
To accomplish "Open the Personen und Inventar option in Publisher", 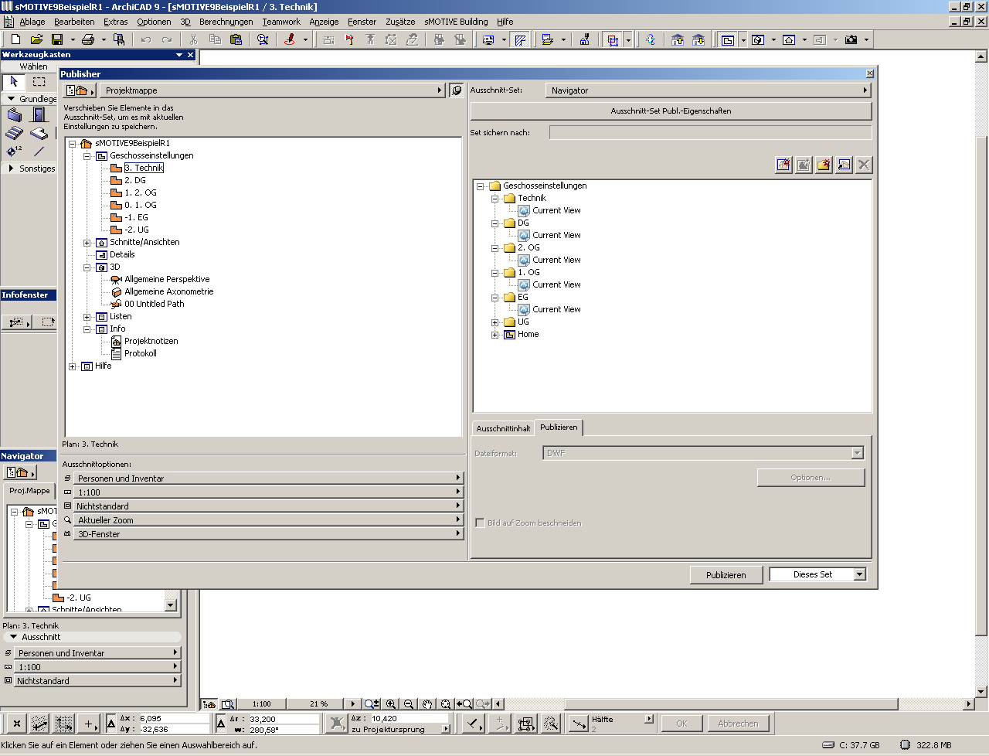I will pos(268,478).
